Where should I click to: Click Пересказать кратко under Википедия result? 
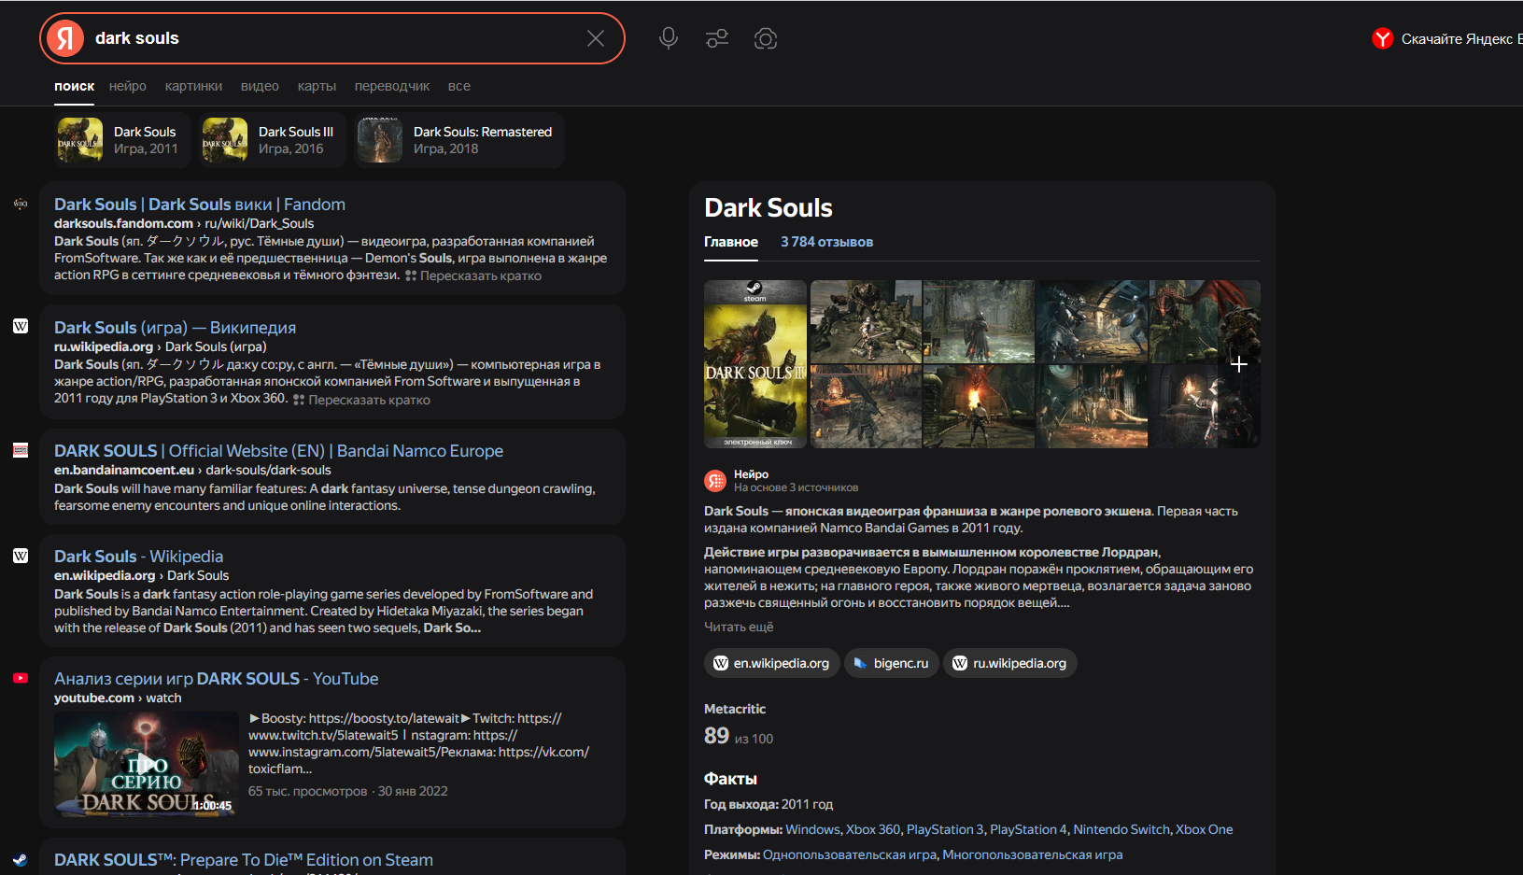coord(361,400)
